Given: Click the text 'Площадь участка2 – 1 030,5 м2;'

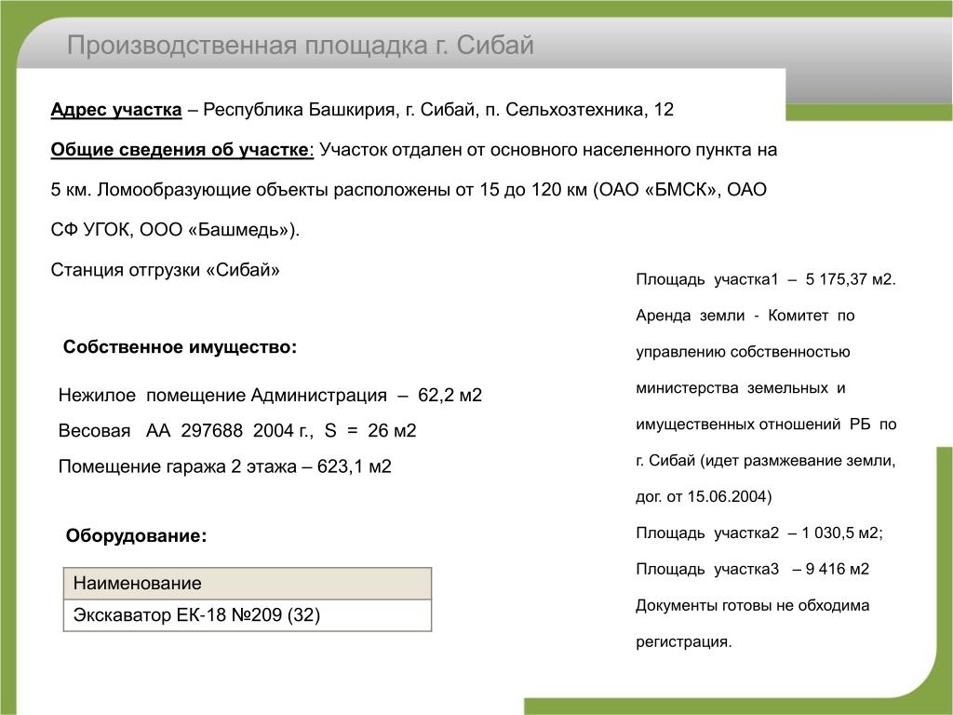Looking at the screenshot, I should (759, 533).
